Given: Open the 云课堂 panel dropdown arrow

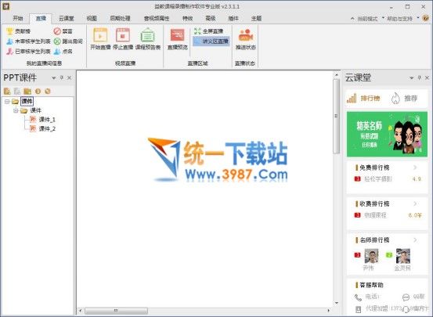Looking at the screenshot, I should 411,78.
